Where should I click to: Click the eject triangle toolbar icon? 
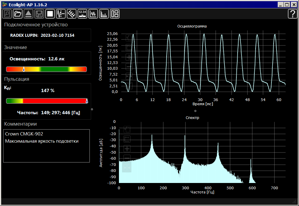click(28, 14)
